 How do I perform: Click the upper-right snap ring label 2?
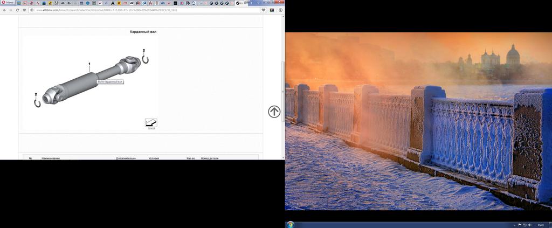[144, 51]
